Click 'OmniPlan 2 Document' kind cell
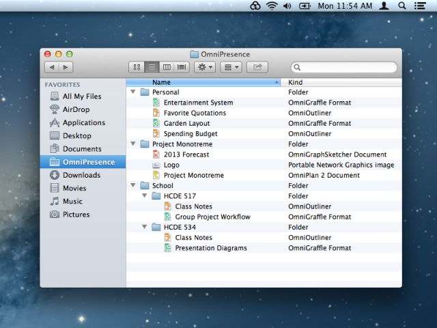 (x=324, y=175)
